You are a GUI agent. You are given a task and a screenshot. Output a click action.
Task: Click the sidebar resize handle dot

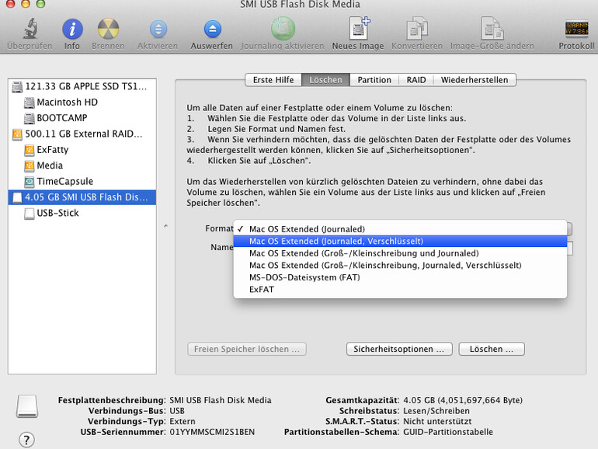pos(165,226)
